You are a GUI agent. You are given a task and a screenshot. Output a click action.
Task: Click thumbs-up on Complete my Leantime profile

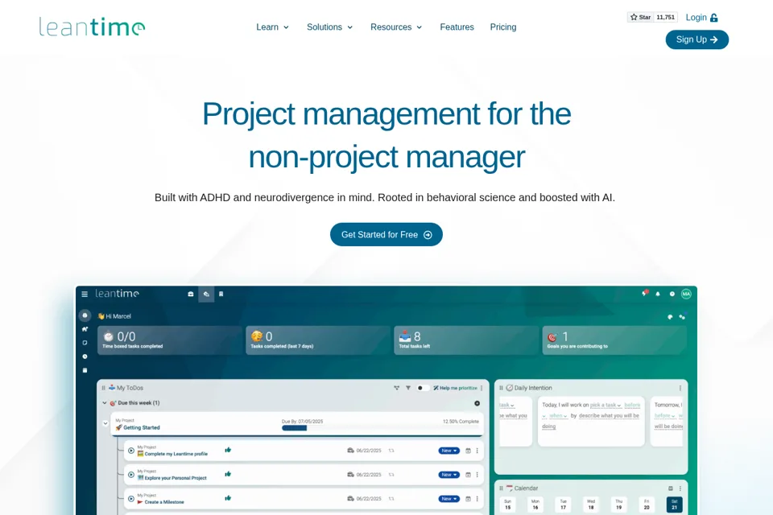(x=228, y=450)
